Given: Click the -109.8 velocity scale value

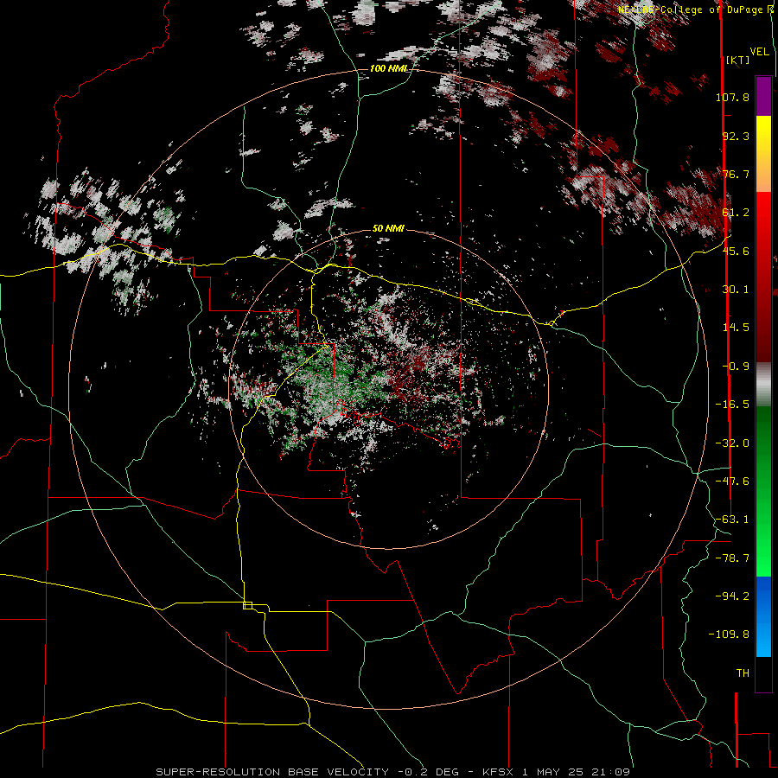Looking at the screenshot, I should coord(729,635).
